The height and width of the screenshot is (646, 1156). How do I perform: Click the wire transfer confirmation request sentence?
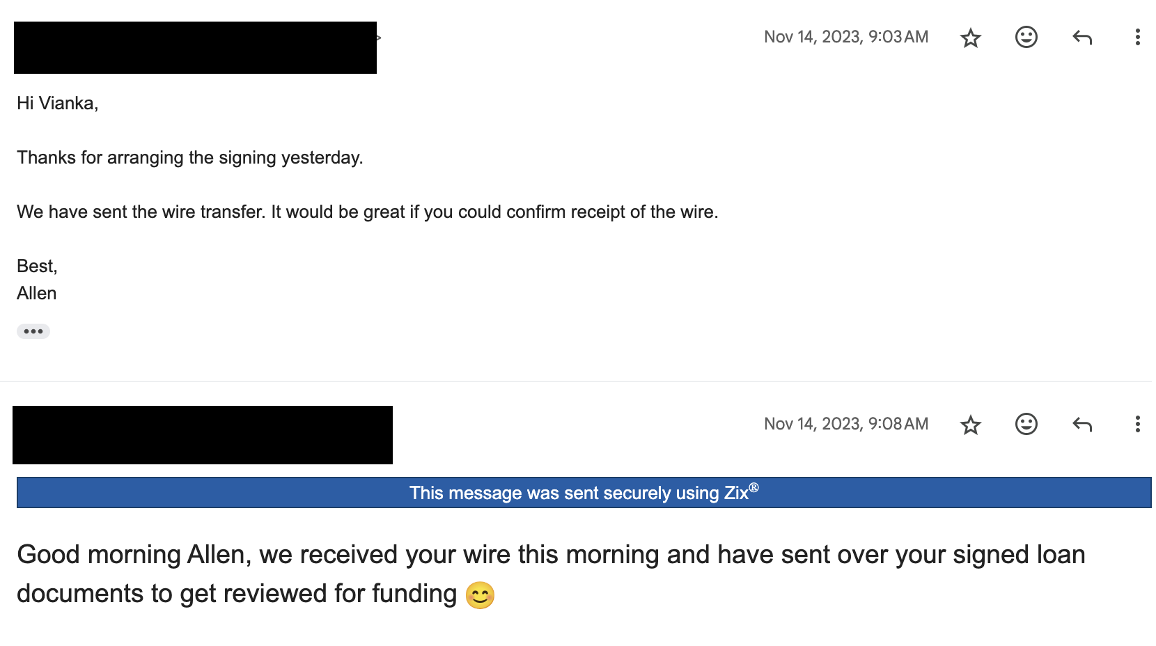pos(367,212)
